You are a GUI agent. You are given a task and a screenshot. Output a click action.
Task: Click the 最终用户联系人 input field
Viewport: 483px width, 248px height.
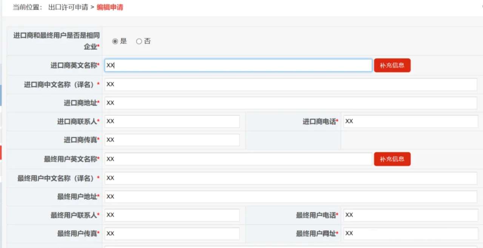click(x=172, y=215)
